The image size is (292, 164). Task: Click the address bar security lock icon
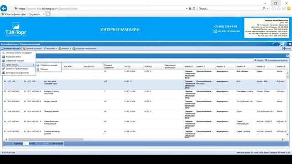coord(190,9)
